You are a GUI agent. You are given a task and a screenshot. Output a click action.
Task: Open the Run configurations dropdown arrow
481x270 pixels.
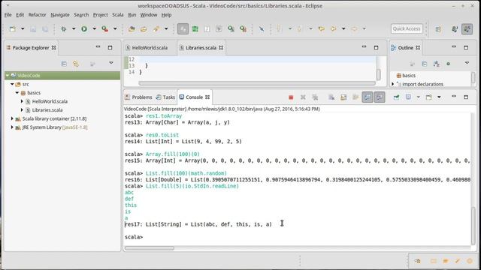coord(94,28)
